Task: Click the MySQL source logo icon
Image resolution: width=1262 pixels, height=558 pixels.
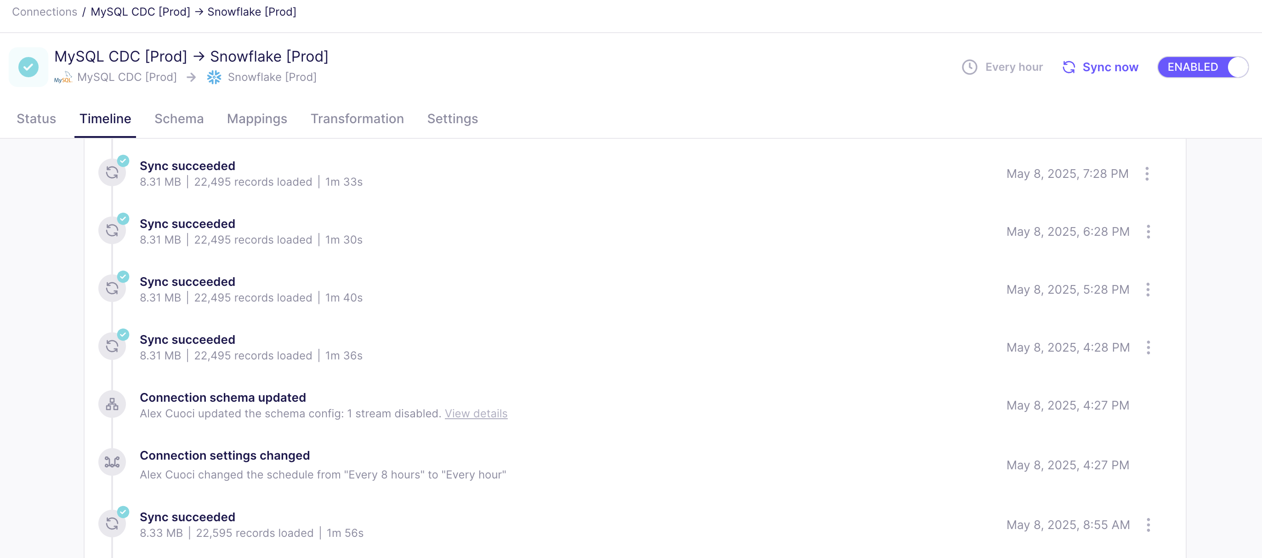Action: [x=63, y=77]
